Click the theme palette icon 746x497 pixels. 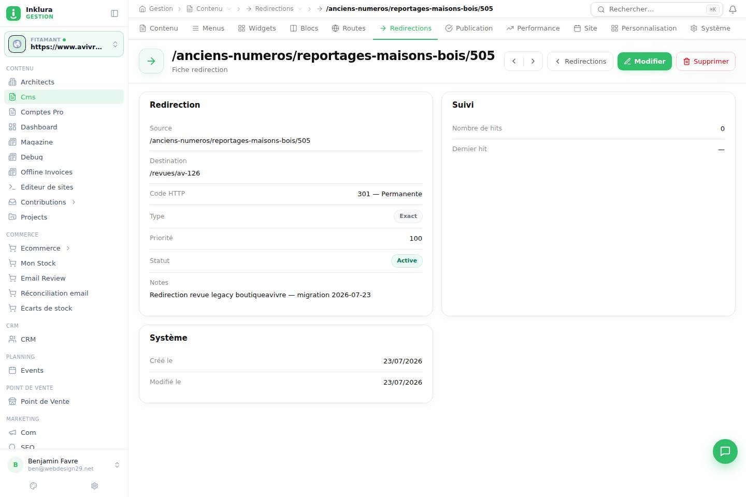(x=34, y=486)
